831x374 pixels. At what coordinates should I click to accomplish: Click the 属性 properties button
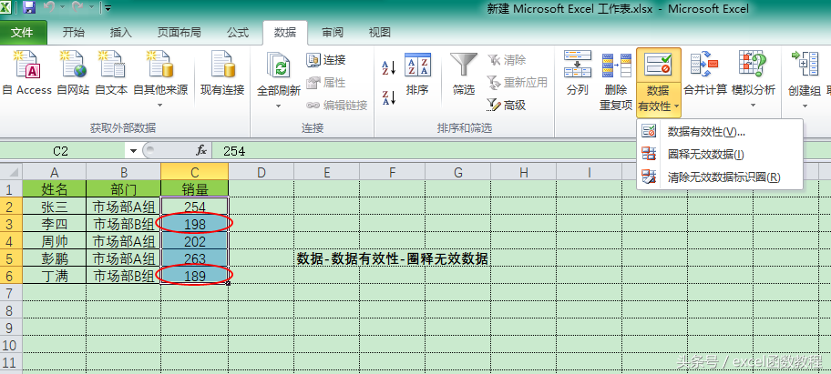(326, 83)
